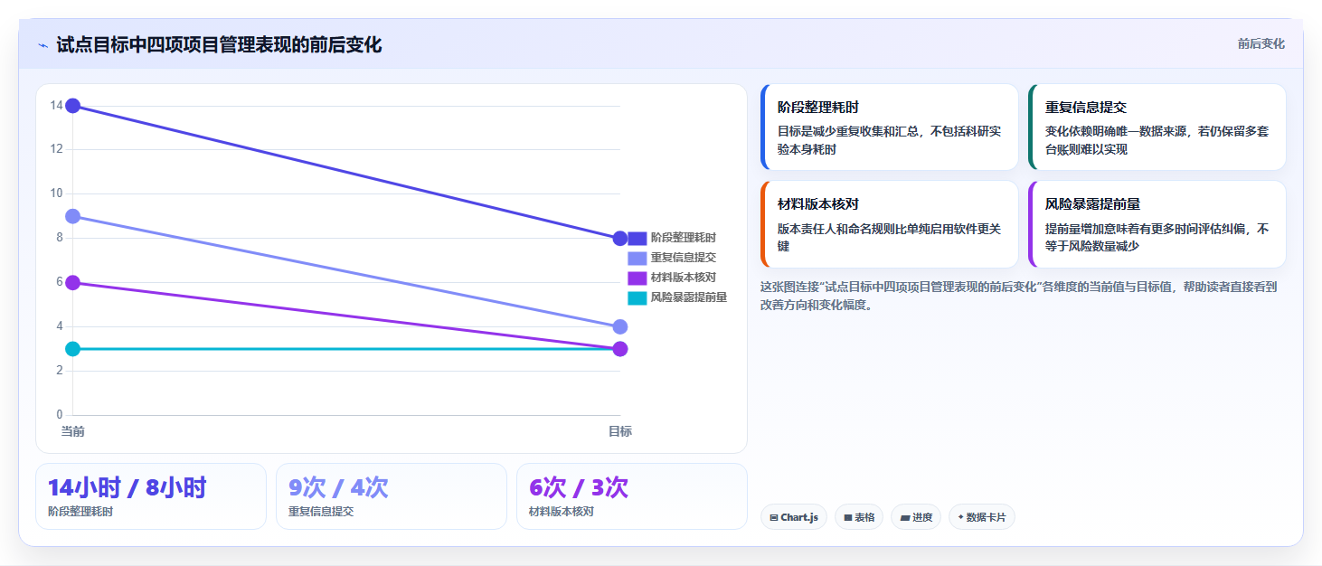Click the 阶段整理耗时 caption under 14小时 / 8小时
This screenshot has height=566, width=1322.
point(80,512)
